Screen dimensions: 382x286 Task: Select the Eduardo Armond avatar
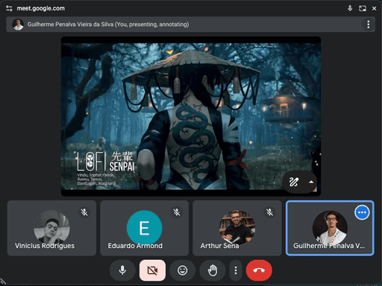coord(145,228)
